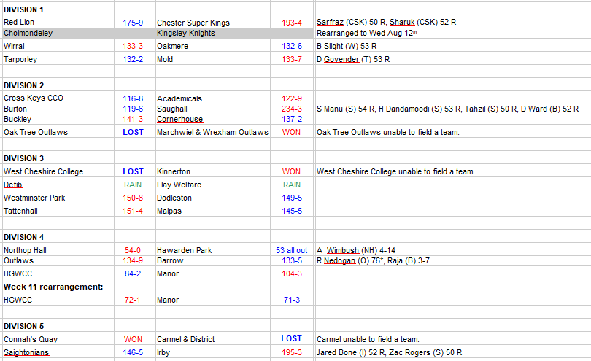Select Chester Super Kings score 193-4

click(292, 23)
